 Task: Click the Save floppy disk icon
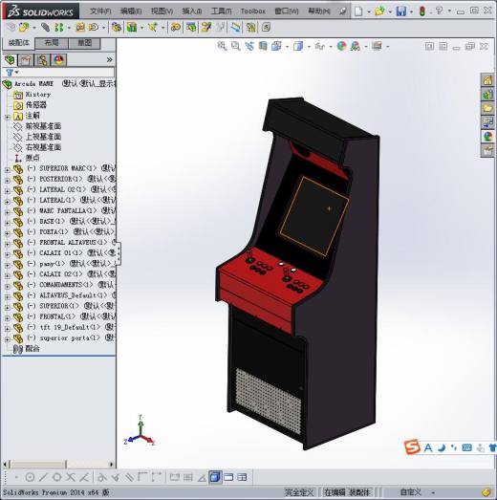(400, 11)
